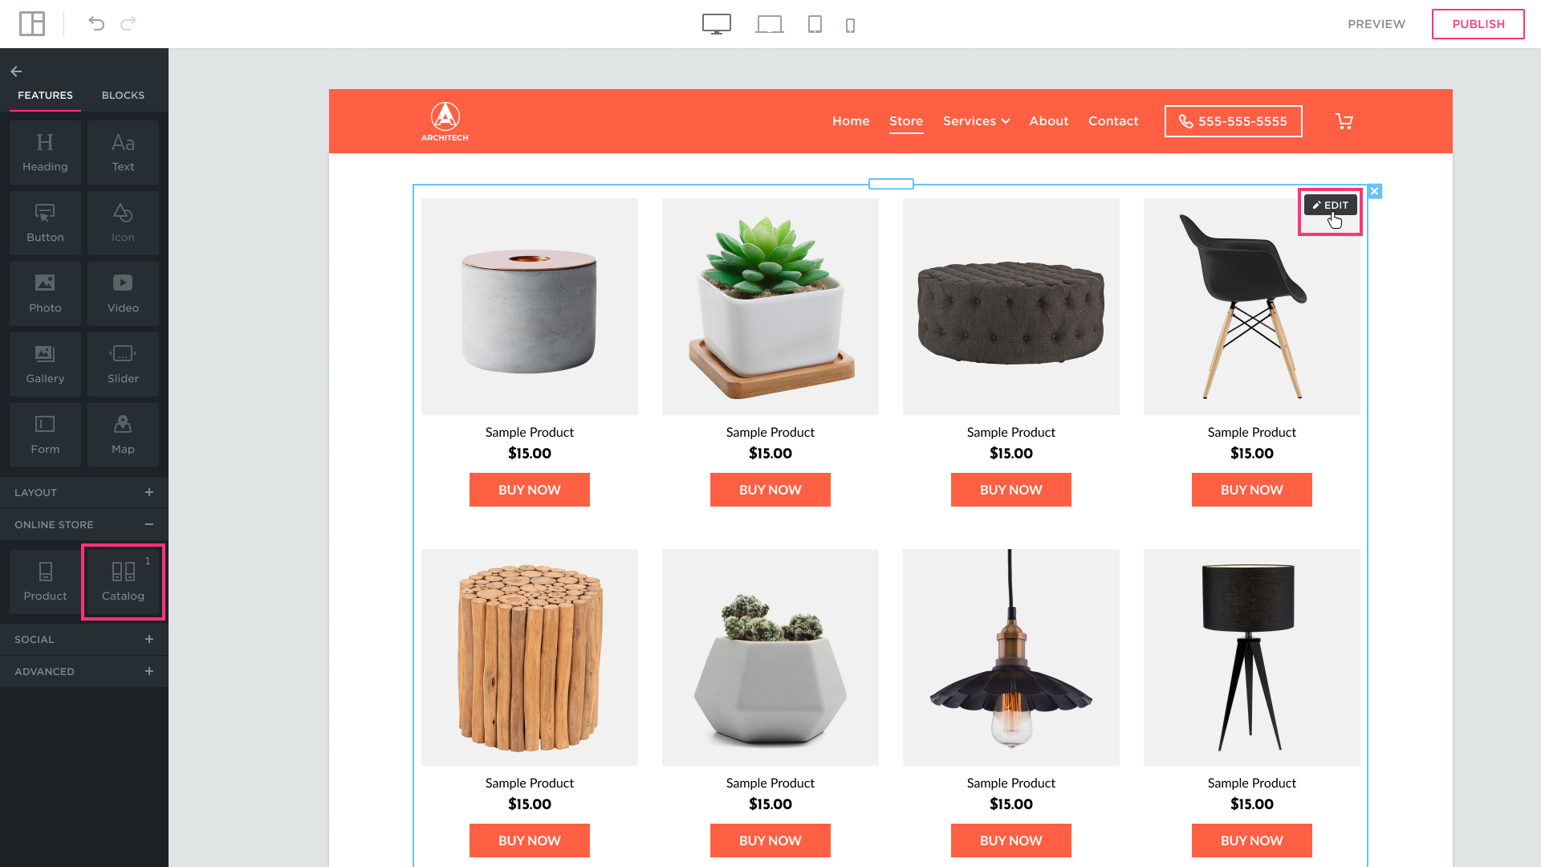Open the Contact nav link
Screen dimensions: 1541x867
point(1113,121)
